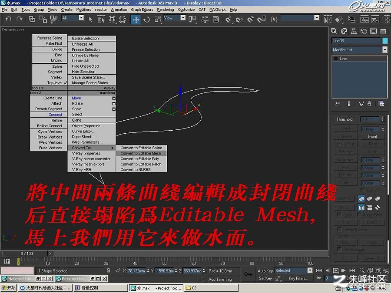Click the Move settings box in quad menu
391x293 pixels.
pyautogui.click(x=114, y=98)
